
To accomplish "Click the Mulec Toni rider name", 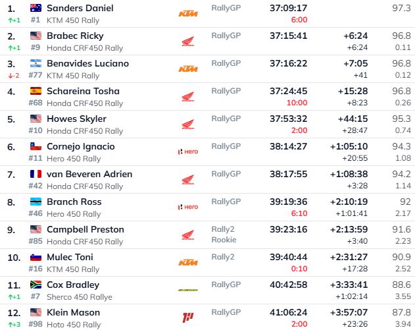I will pyautogui.click(x=70, y=257).
